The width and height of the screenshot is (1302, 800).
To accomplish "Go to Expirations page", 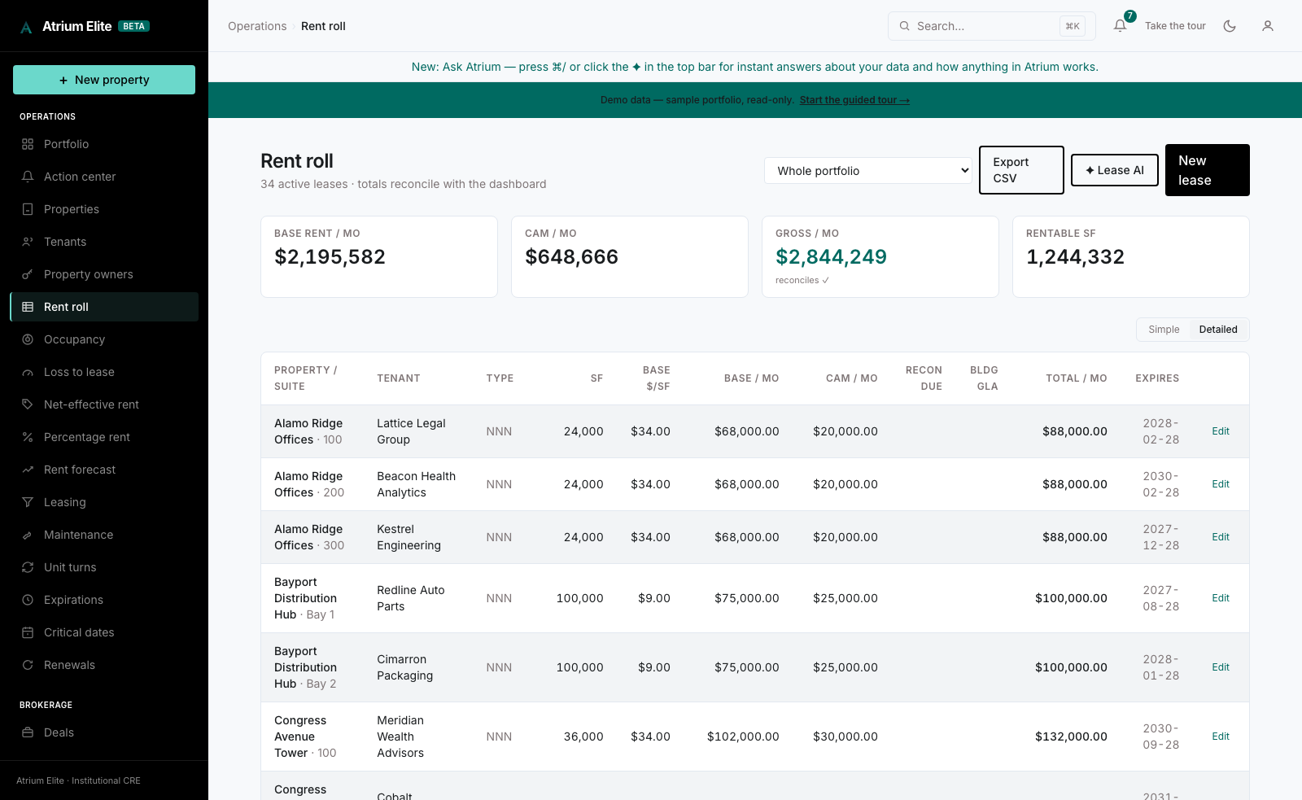I will pos(104,600).
